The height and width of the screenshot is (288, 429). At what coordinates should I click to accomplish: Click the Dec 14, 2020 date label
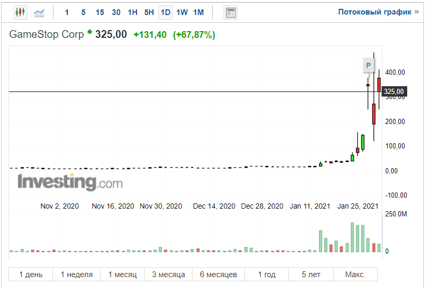(214, 206)
